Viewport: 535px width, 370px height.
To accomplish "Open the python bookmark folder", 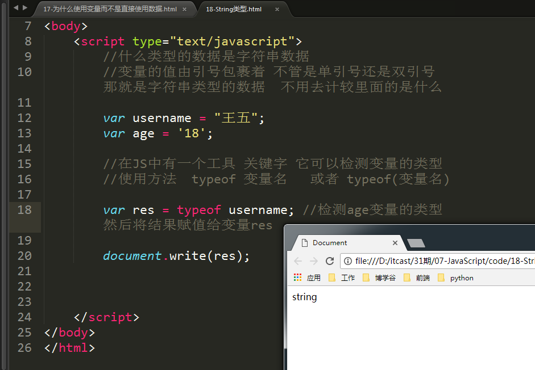I will coord(455,277).
